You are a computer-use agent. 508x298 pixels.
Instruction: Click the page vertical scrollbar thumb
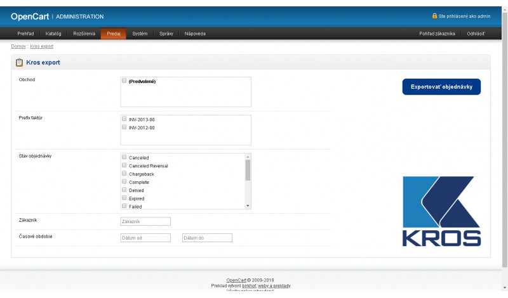[505, 139]
